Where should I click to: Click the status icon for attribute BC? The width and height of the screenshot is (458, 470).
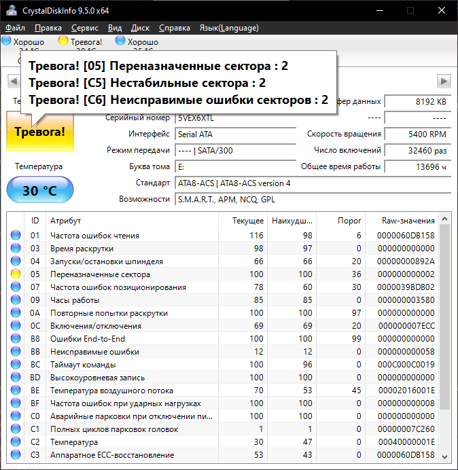pos(16,364)
